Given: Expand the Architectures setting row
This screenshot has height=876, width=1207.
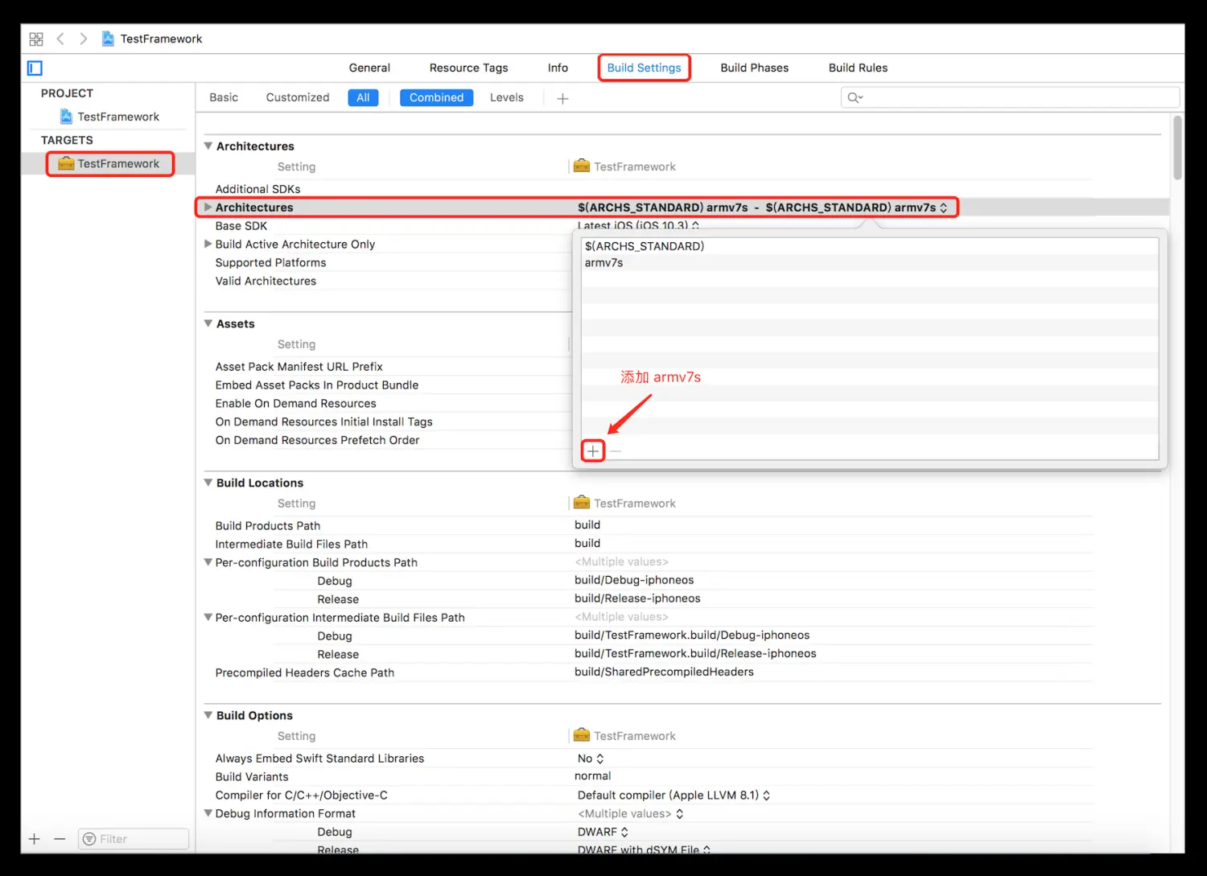Looking at the screenshot, I should pos(208,207).
